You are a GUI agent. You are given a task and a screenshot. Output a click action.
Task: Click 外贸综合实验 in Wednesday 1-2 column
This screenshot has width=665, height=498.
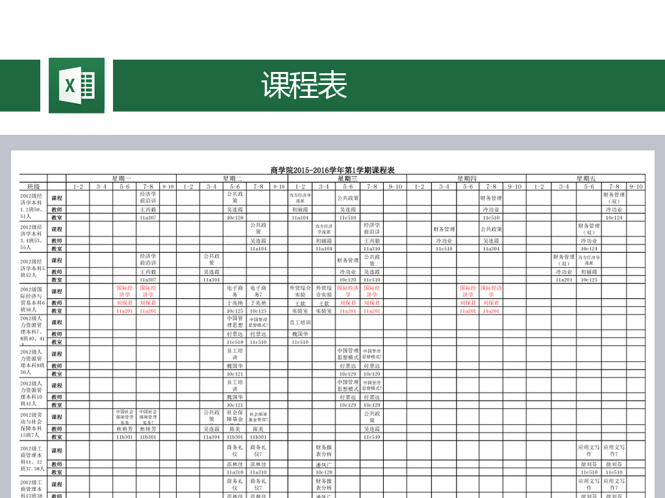(x=300, y=291)
